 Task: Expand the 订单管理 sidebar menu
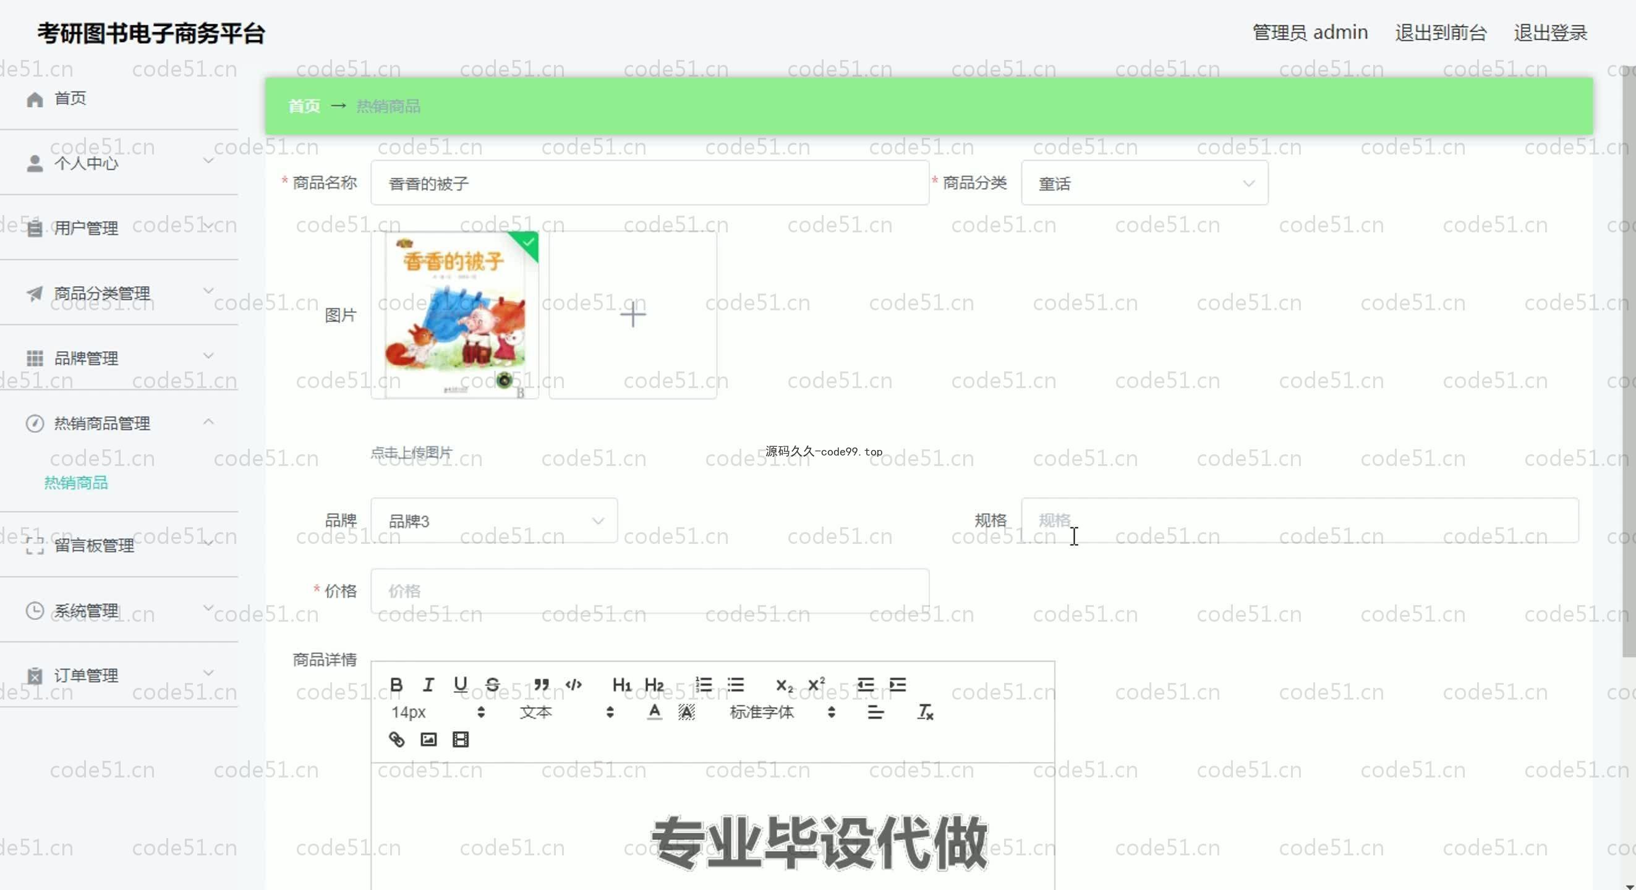(x=119, y=676)
